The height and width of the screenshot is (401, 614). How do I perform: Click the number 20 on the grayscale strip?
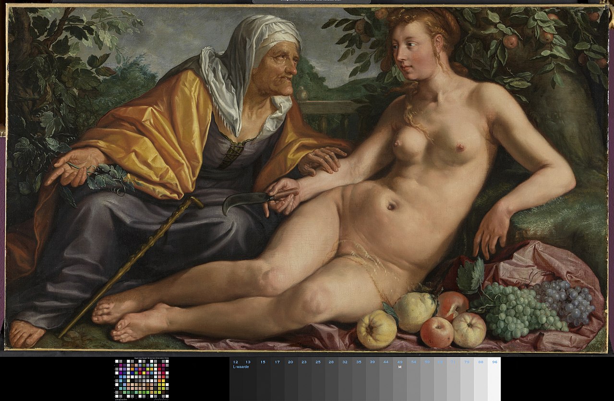click(290, 362)
